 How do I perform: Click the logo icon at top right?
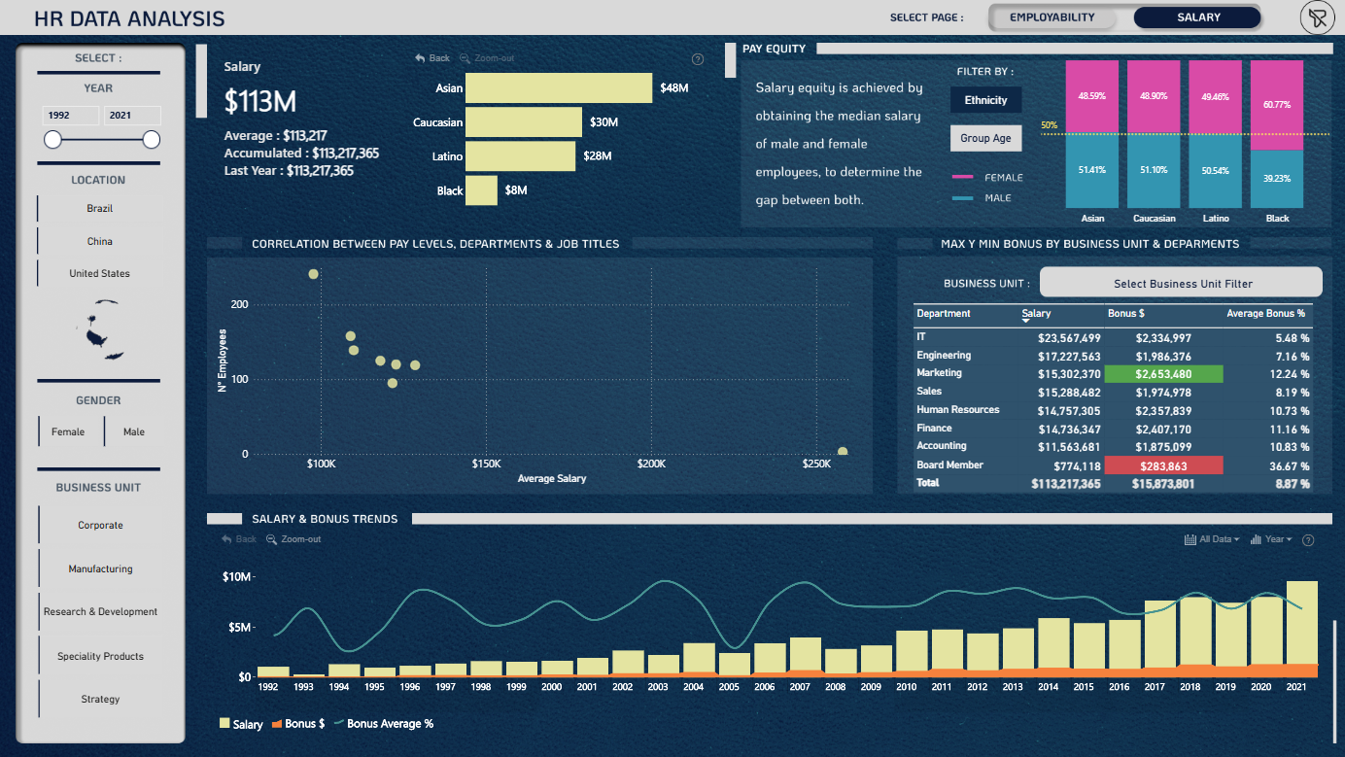pyautogui.click(x=1317, y=17)
